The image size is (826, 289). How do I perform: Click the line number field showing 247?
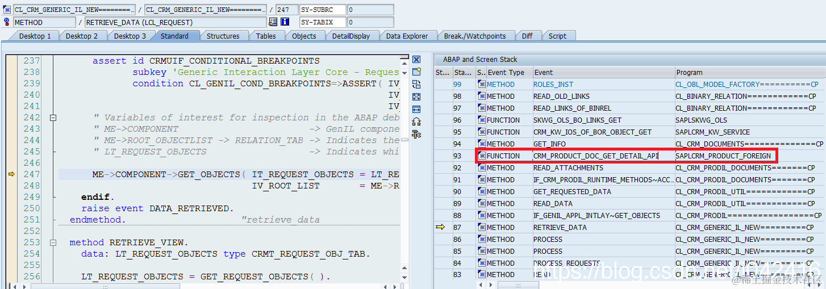pos(286,10)
